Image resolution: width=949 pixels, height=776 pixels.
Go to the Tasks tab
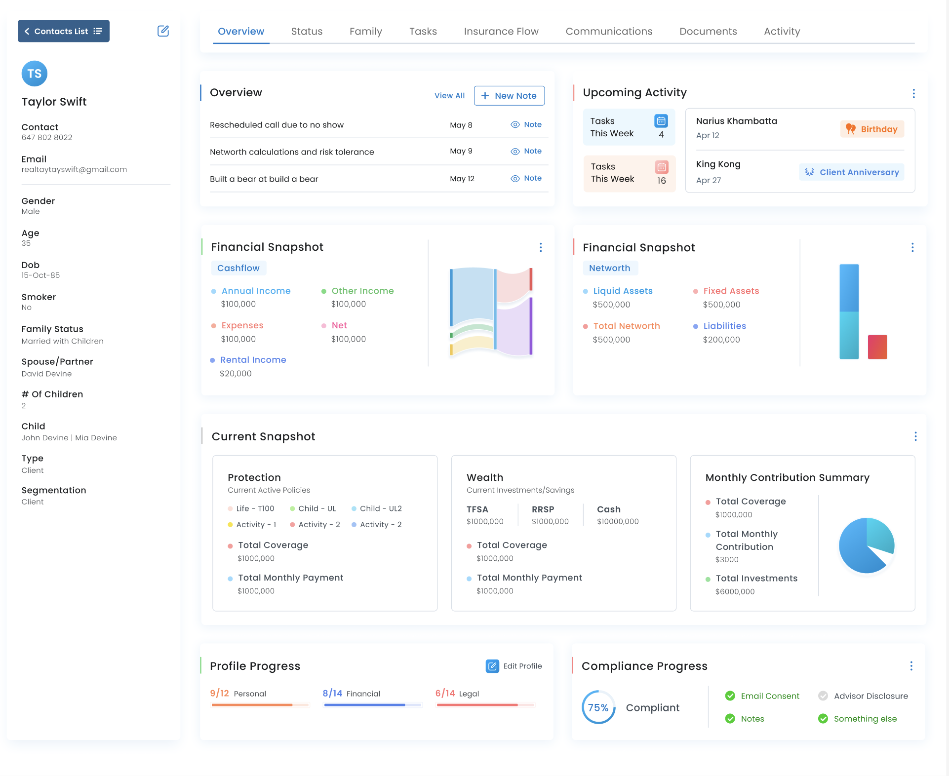pos(423,32)
